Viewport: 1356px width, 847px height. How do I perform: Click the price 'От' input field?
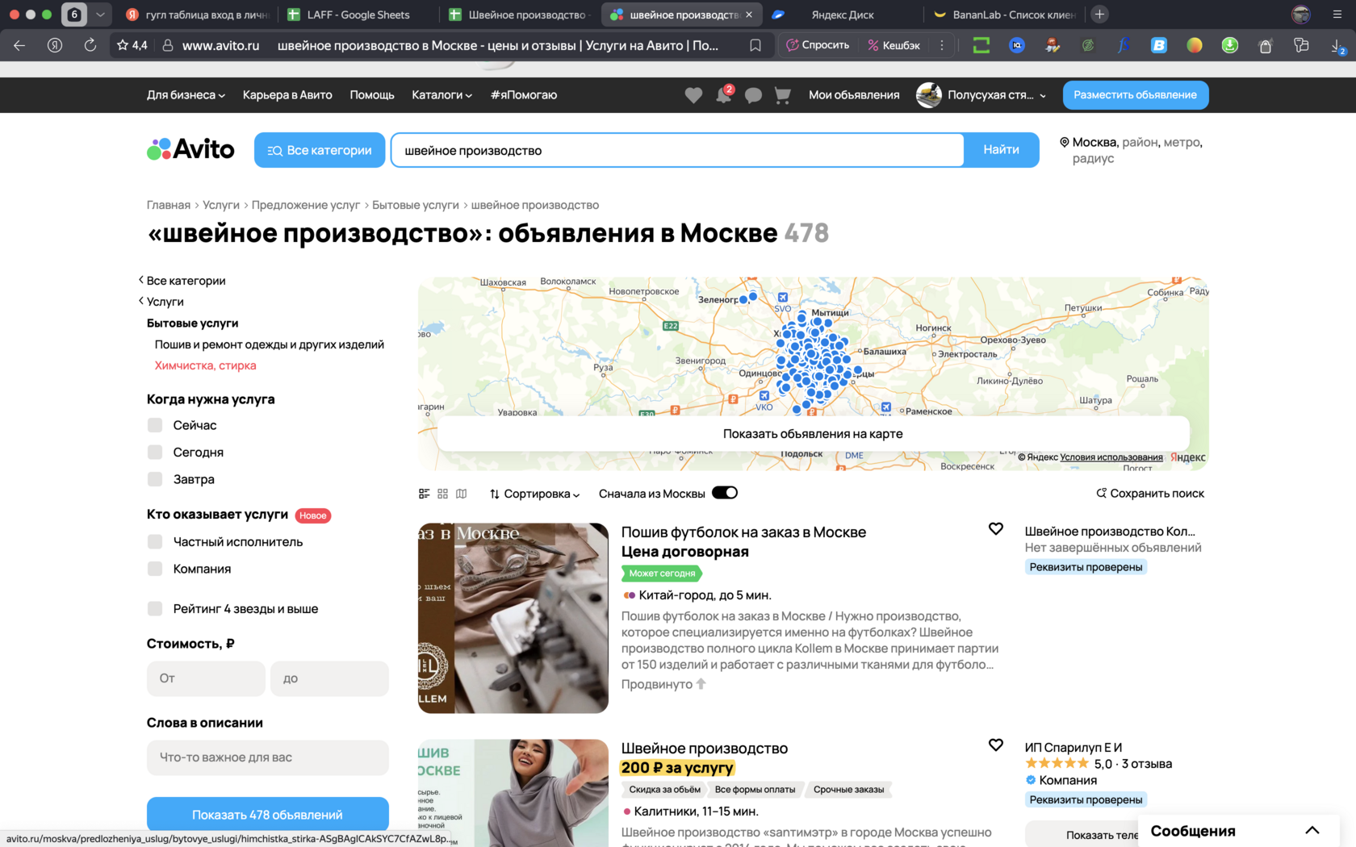(x=206, y=678)
